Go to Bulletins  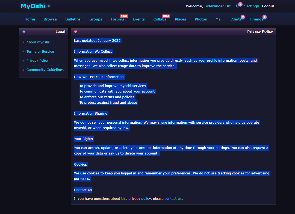73,19
